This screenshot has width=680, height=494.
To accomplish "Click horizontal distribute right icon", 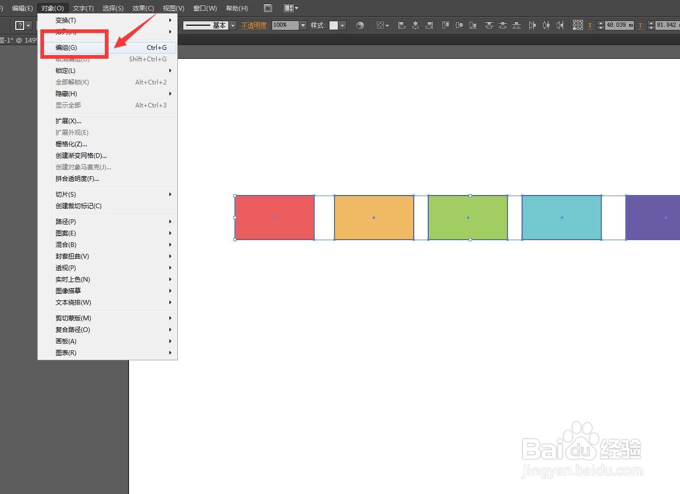I will tap(560, 25).
